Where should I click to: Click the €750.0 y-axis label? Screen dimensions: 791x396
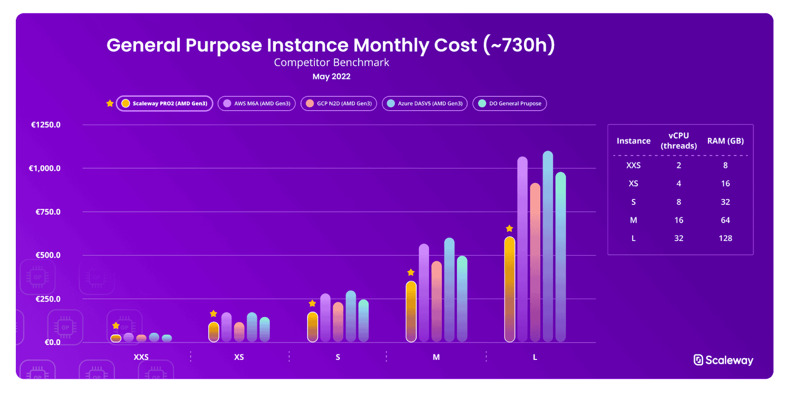48,212
